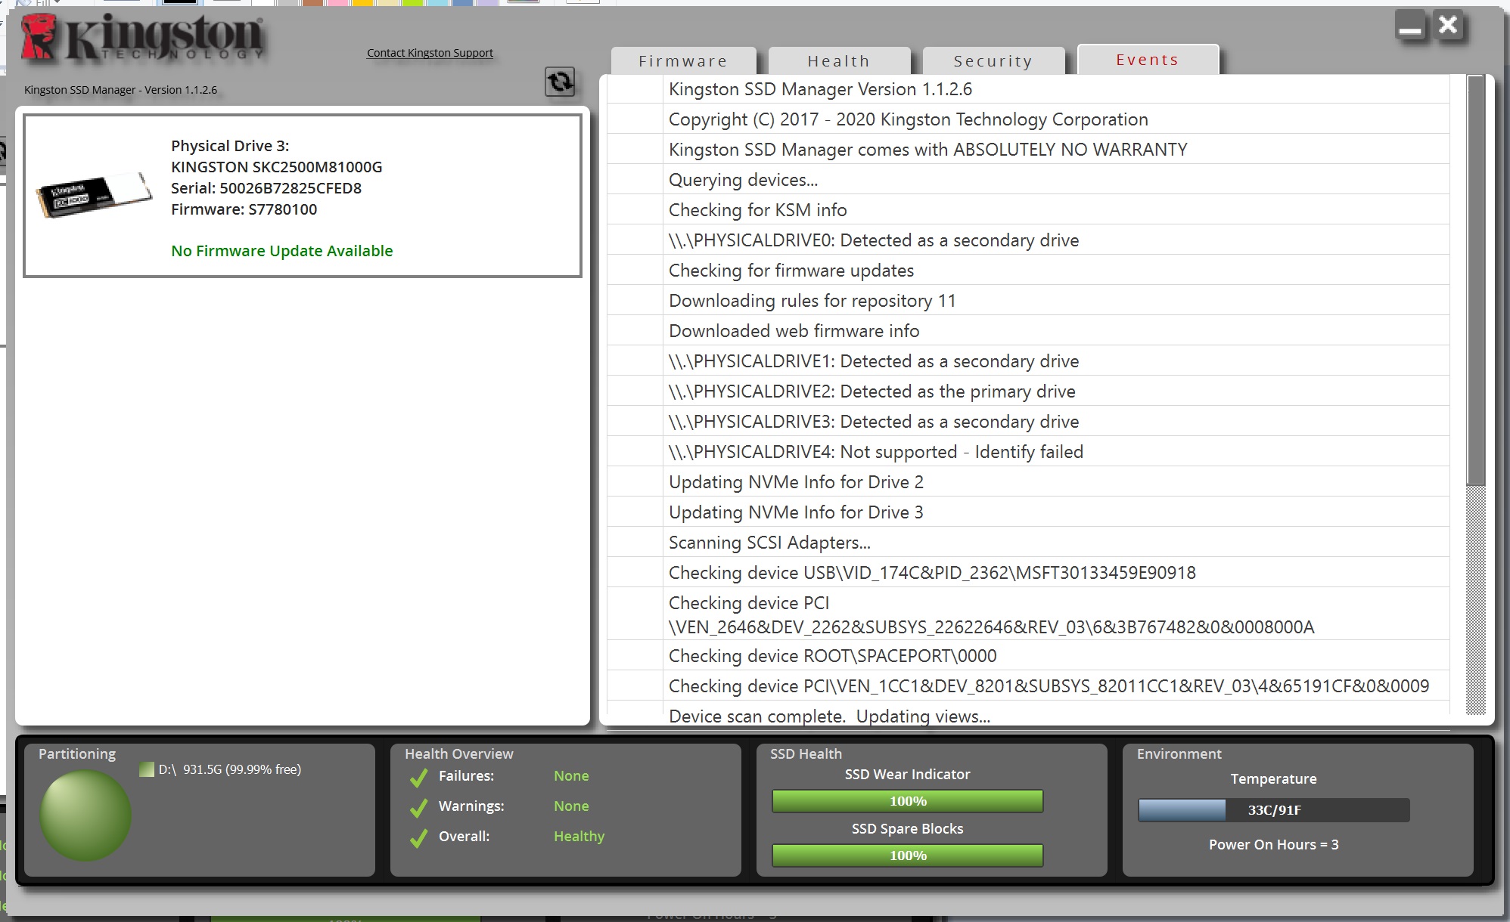1510x922 pixels.
Task: Select 'Downloaded web firmware info' log row
Action: pos(1029,330)
